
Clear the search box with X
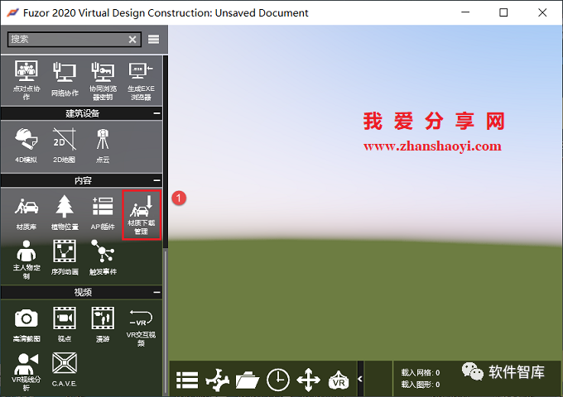pyautogui.click(x=132, y=39)
